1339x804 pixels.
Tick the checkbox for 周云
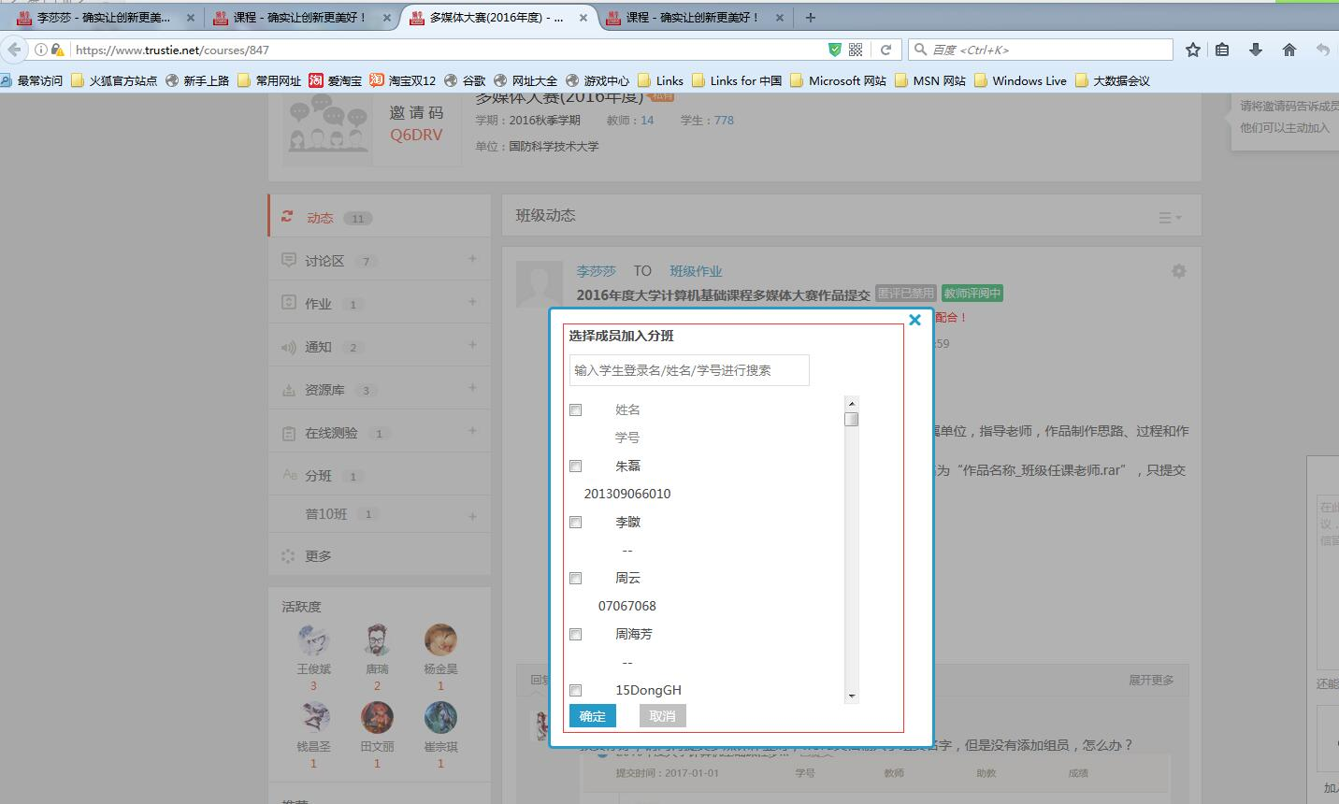click(576, 578)
